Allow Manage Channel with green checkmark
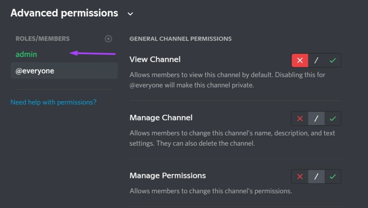This screenshot has height=208, width=368. coord(333,118)
